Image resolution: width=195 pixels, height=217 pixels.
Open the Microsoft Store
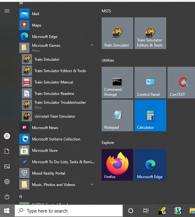[x=57, y=150]
